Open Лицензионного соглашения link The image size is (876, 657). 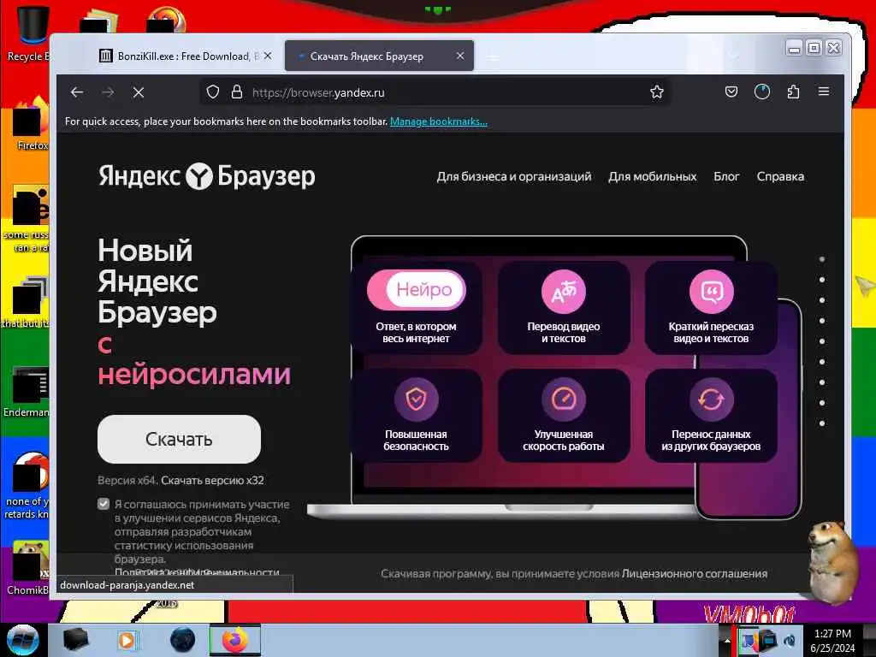(x=695, y=574)
